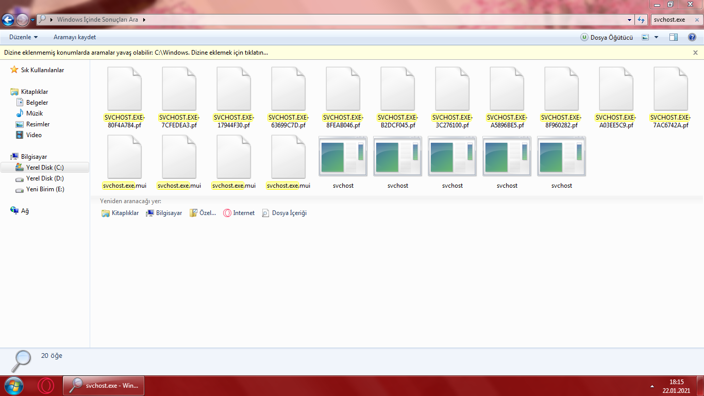Dismiss the yellow indexing info bar
The height and width of the screenshot is (396, 704).
[x=695, y=53]
